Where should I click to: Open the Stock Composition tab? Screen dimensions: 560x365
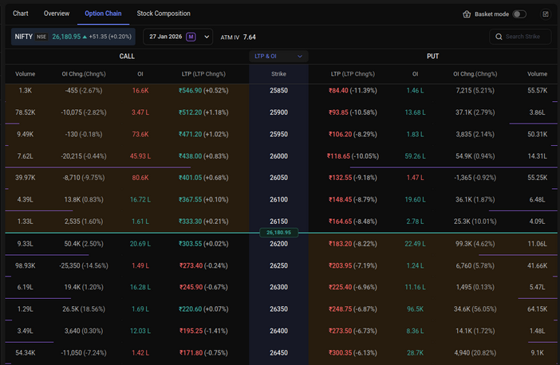pyautogui.click(x=164, y=14)
